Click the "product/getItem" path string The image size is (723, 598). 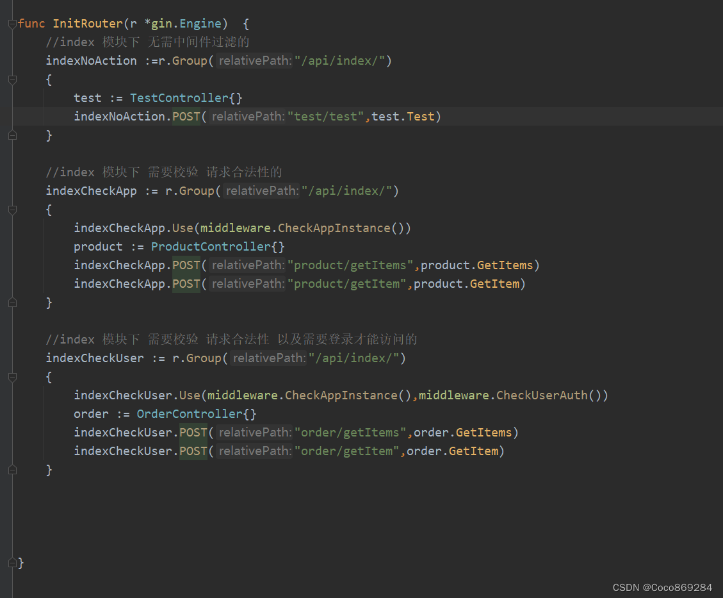point(346,284)
